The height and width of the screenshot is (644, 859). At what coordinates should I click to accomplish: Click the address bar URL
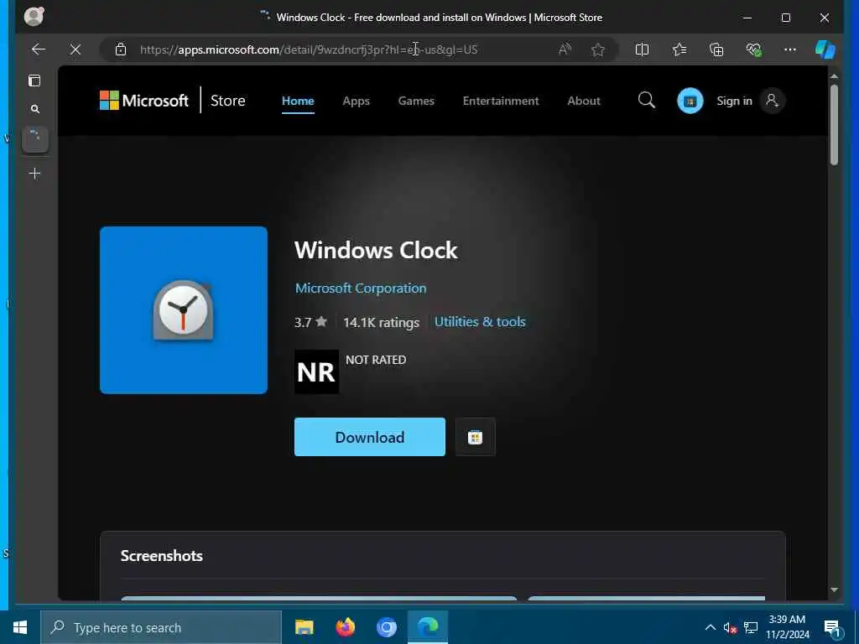coord(309,49)
